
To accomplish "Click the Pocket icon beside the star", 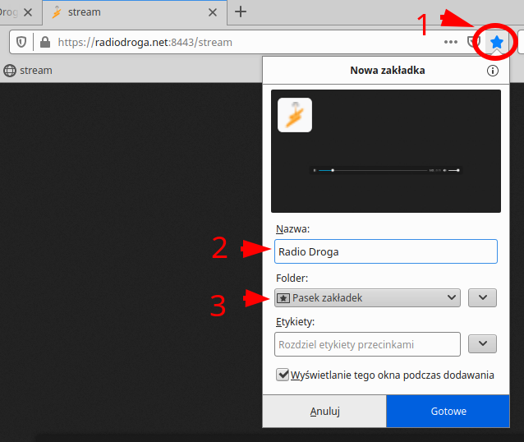I will click(x=474, y=42).
